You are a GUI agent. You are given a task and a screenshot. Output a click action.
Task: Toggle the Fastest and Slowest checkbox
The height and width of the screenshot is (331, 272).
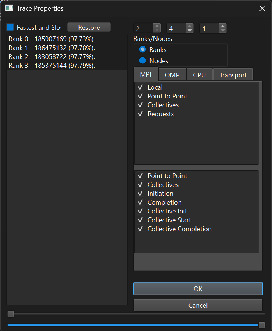10,27
